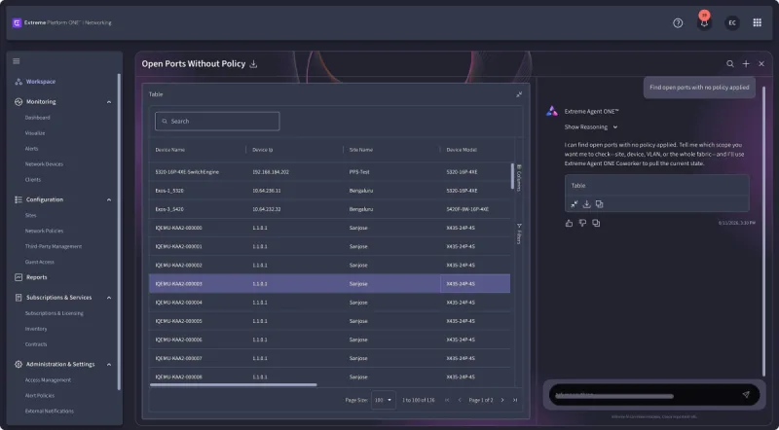Collapse Administration & Settings section
Viewport: 779px width, 430px height.
109,365
